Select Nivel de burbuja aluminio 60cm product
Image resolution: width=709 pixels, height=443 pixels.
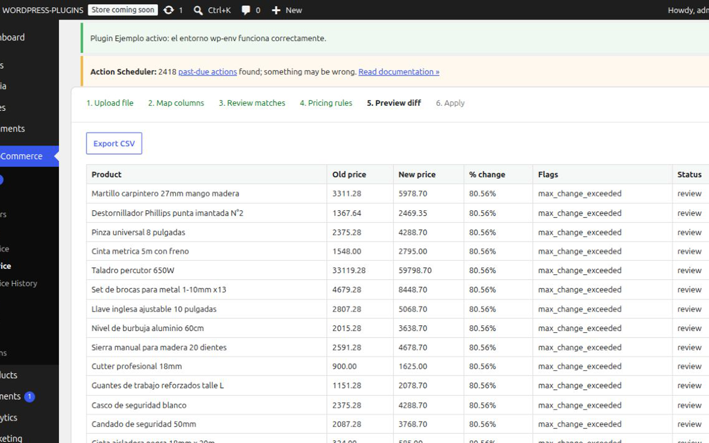coord(148,328)
